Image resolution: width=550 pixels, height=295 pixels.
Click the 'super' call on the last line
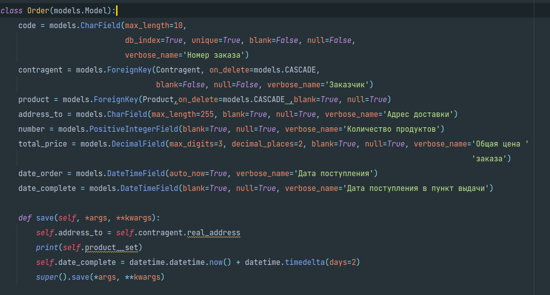pyautogui.click(x=47, y=277)
